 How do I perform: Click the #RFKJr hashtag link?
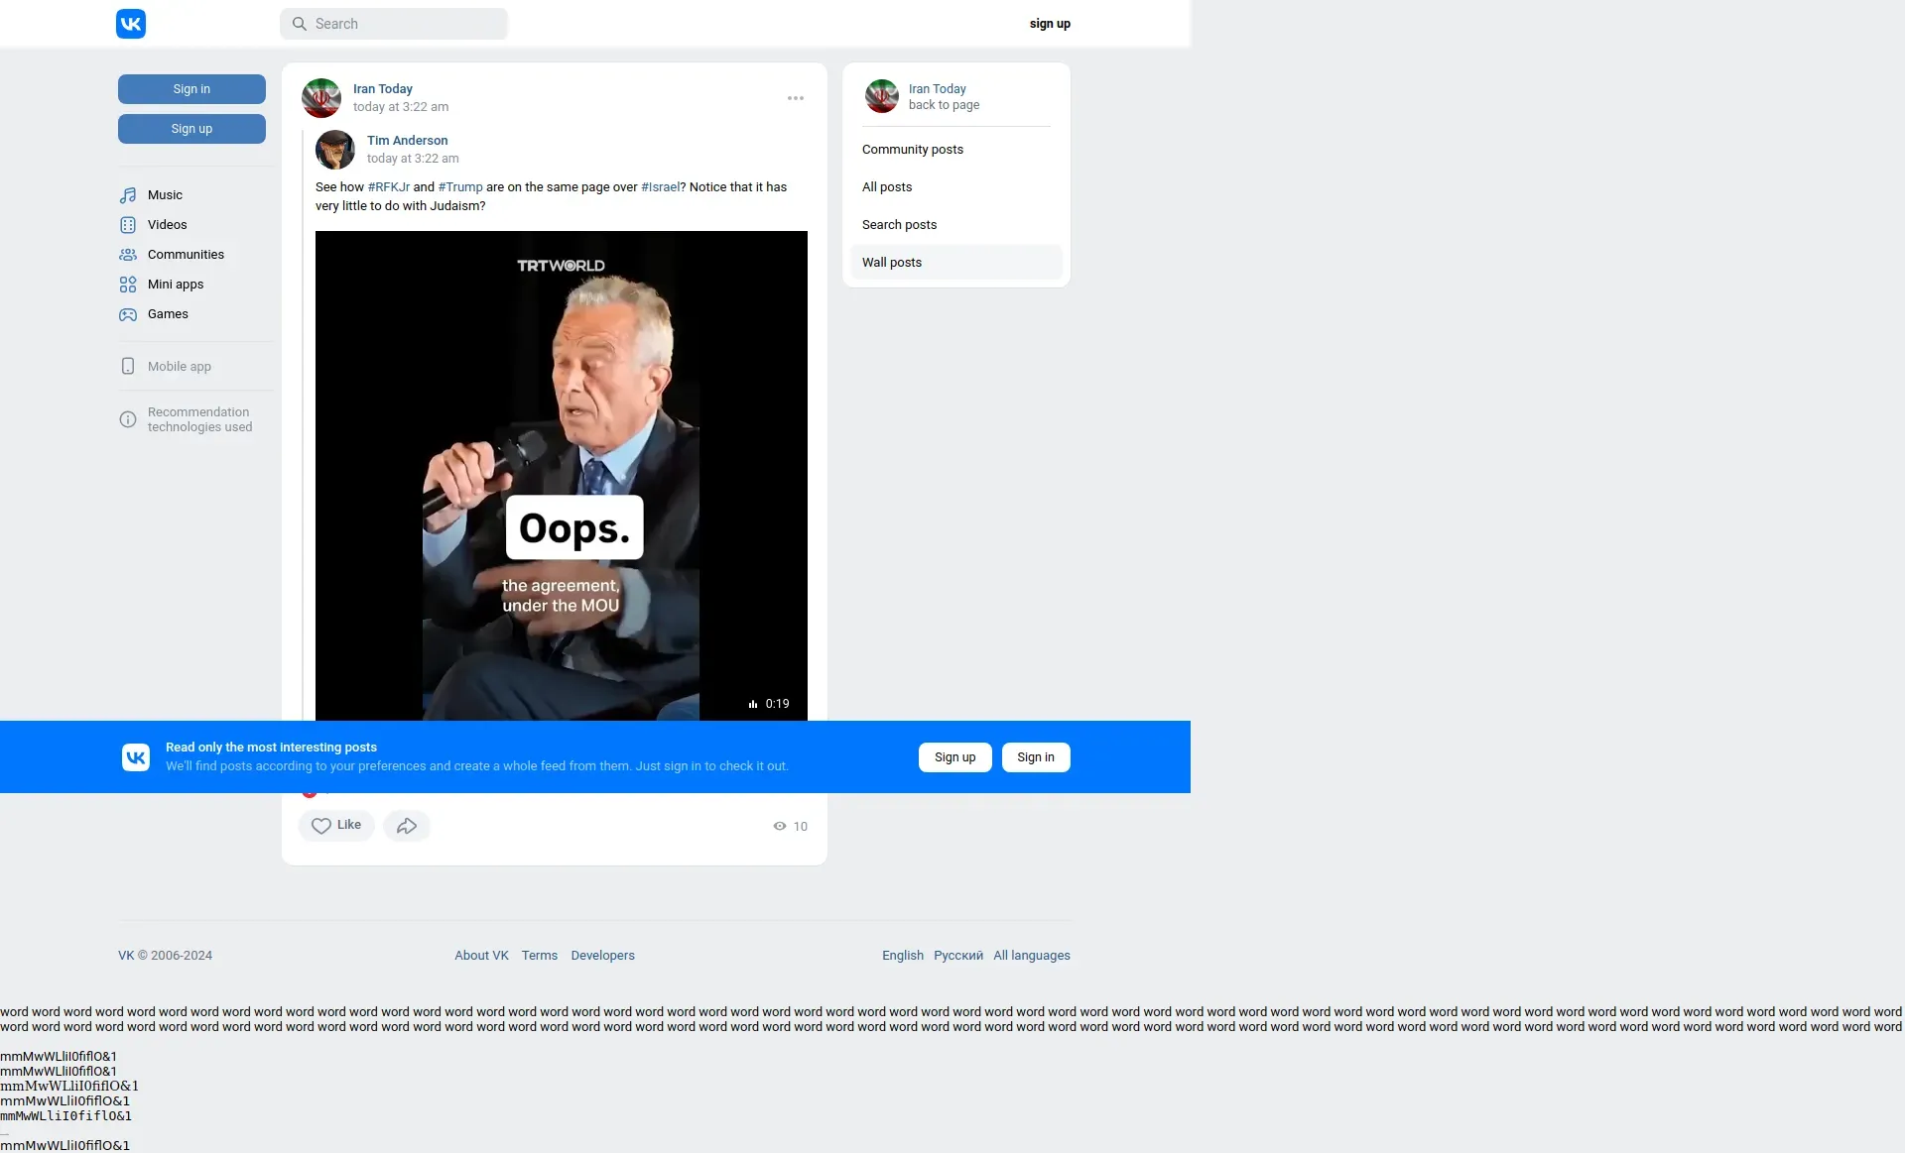point(389,187)
